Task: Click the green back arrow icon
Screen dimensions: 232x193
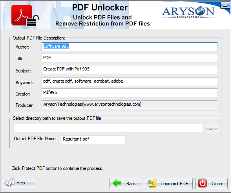Action: (117, 183)
